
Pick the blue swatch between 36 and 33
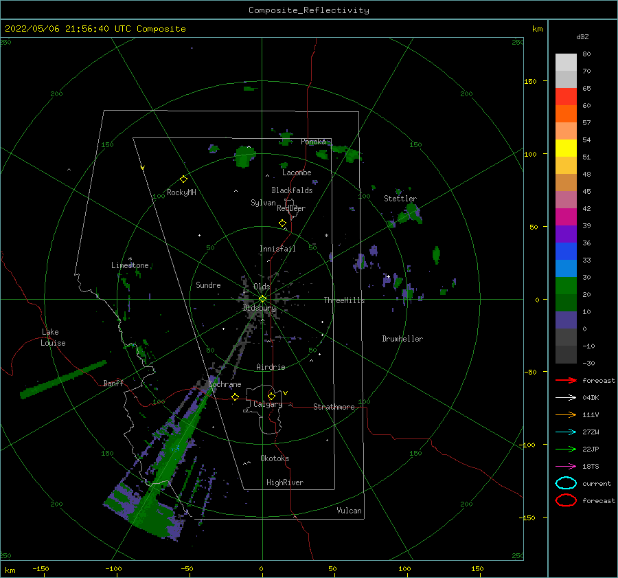566,251
